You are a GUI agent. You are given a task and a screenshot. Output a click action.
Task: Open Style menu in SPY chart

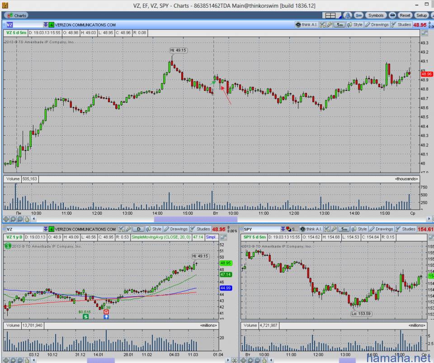(x=359, y=229)
